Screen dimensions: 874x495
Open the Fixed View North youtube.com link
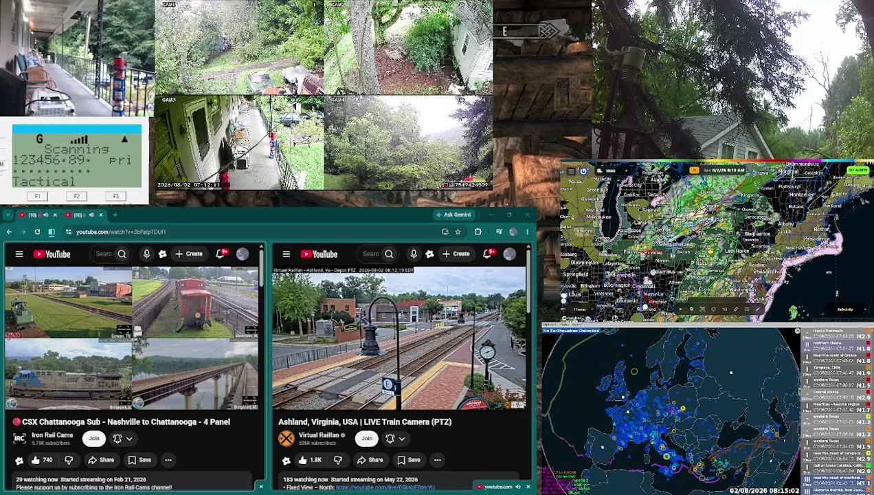(x=385, y=487)
